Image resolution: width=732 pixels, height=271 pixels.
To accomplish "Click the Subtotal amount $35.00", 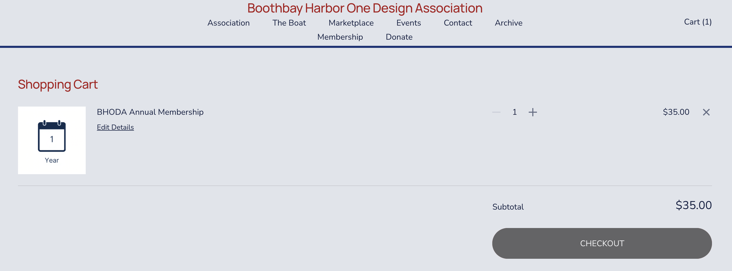I will [694, 206].
